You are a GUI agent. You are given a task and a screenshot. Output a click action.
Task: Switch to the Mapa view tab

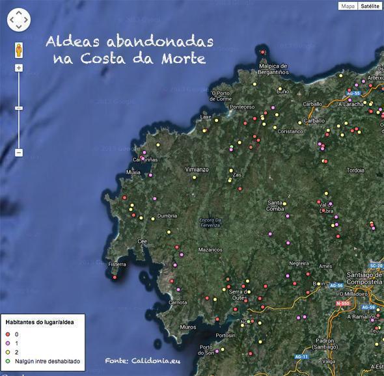348,6
